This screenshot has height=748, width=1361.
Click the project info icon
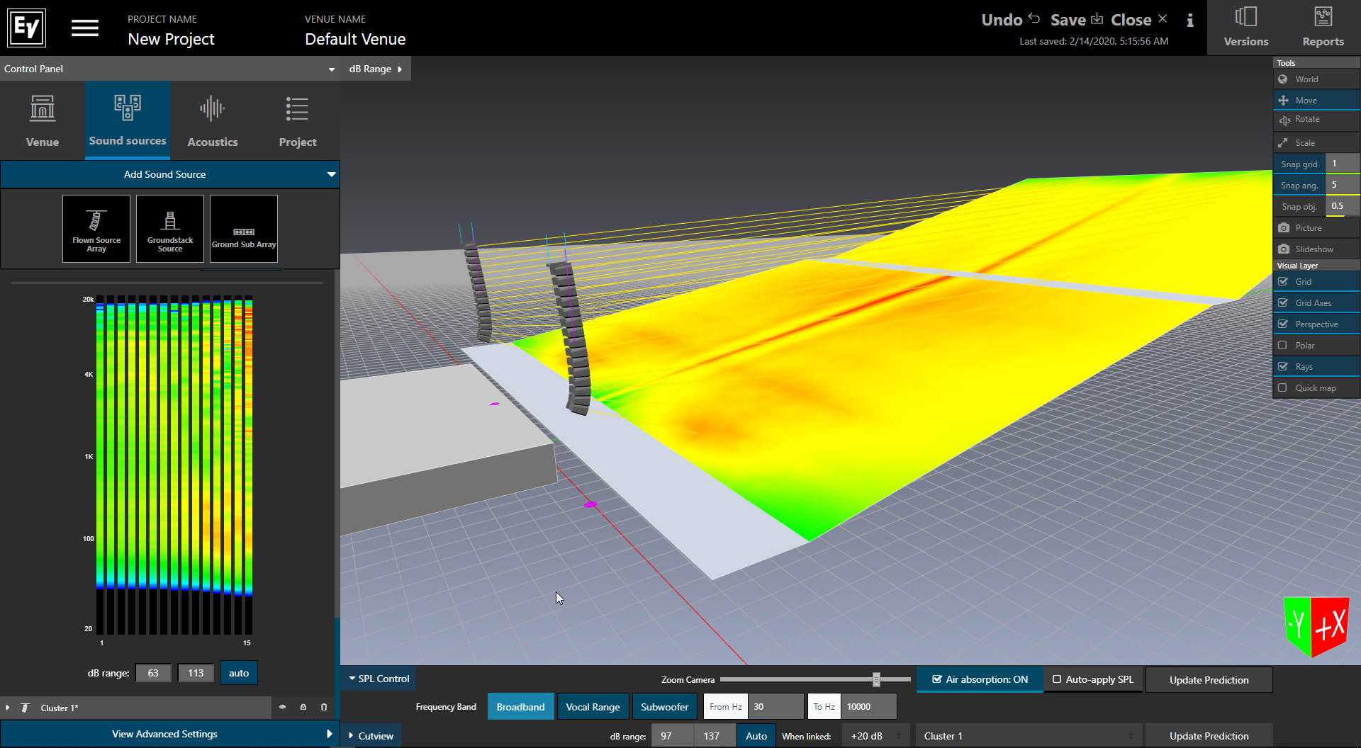[1190, 21]
